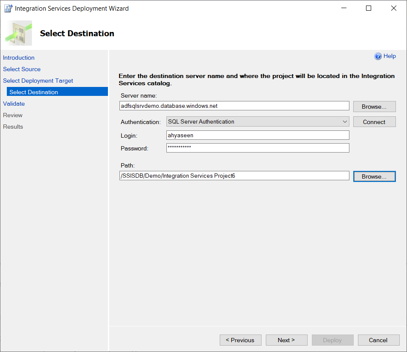Go back with the Previous button

coord(240,340)
